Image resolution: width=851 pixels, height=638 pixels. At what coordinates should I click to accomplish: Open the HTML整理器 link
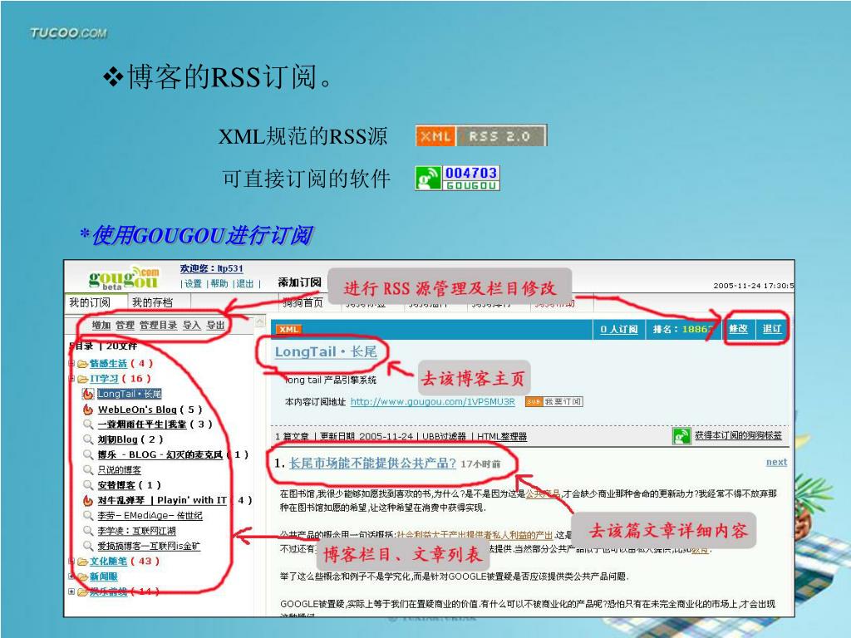click(502, 436)
